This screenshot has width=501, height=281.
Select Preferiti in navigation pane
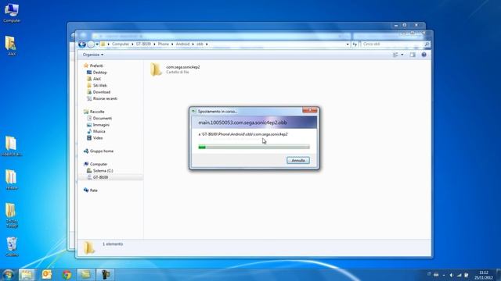click(96, 66)
